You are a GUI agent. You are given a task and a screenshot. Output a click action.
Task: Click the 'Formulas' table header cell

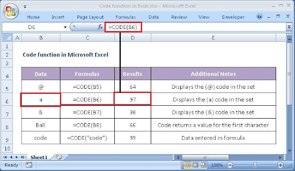[x=87, y=74]
